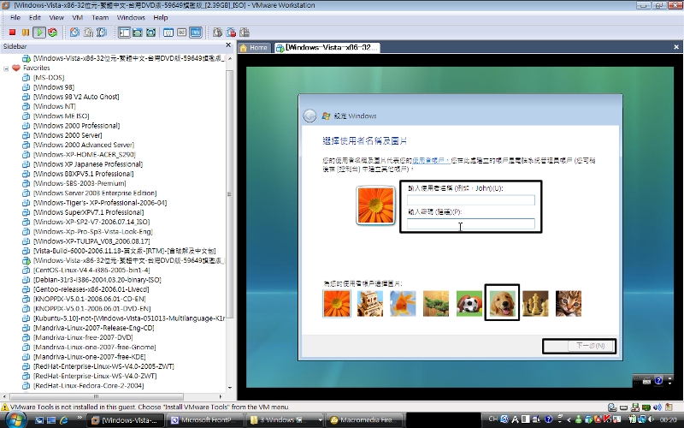The height and width of the screenshot is (428, 684).
Task: Open the View menu
Action: (x=56, y=17)
